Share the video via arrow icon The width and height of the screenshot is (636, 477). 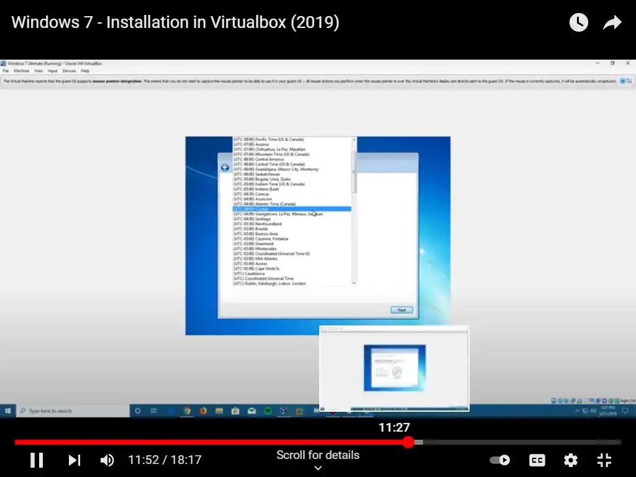point(612,22)
